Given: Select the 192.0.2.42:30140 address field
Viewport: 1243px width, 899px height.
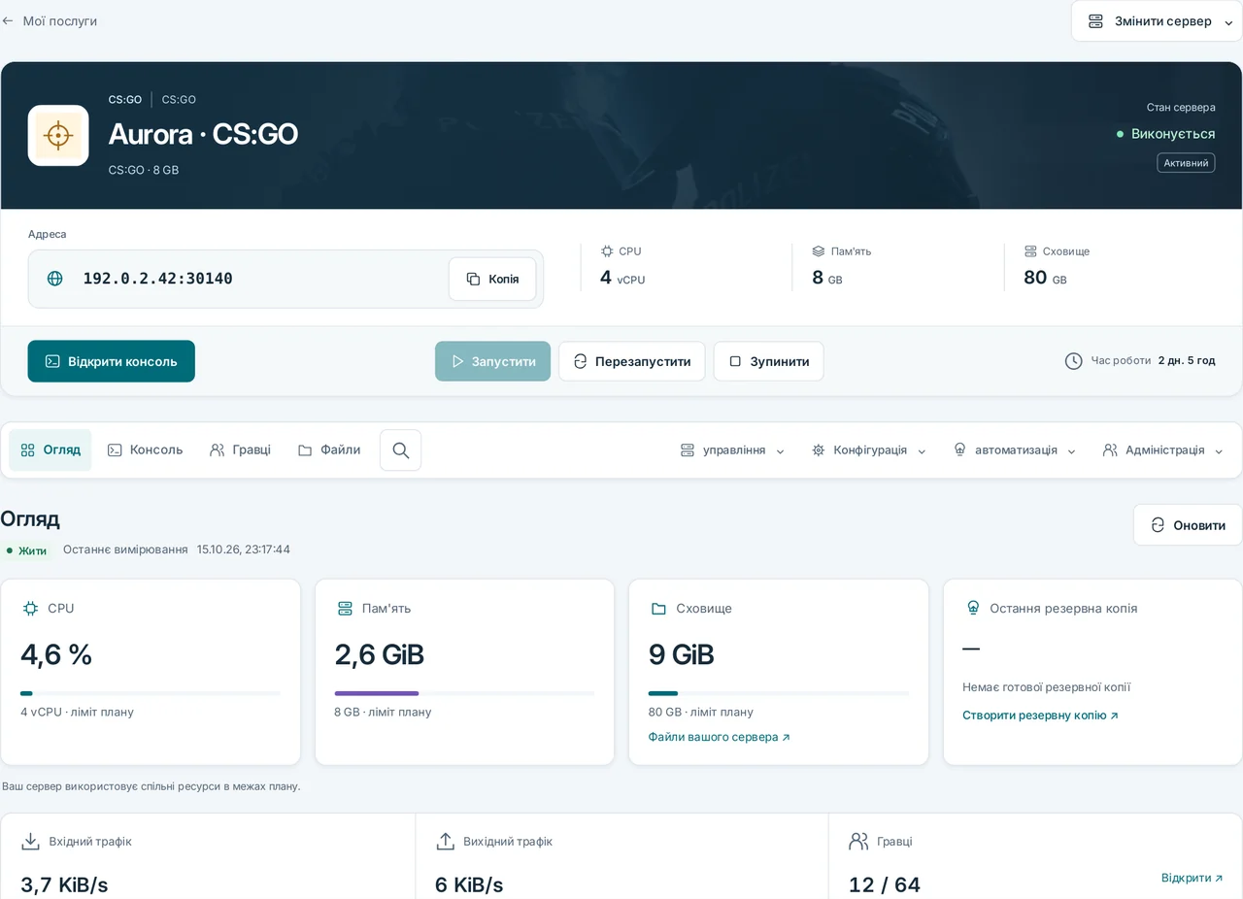Looking at the screenshot, I should (x=286, y=279).
